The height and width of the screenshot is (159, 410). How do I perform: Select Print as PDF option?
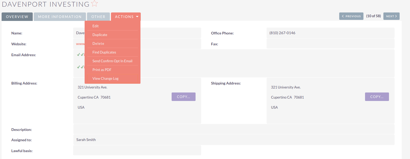coord(102,70)
